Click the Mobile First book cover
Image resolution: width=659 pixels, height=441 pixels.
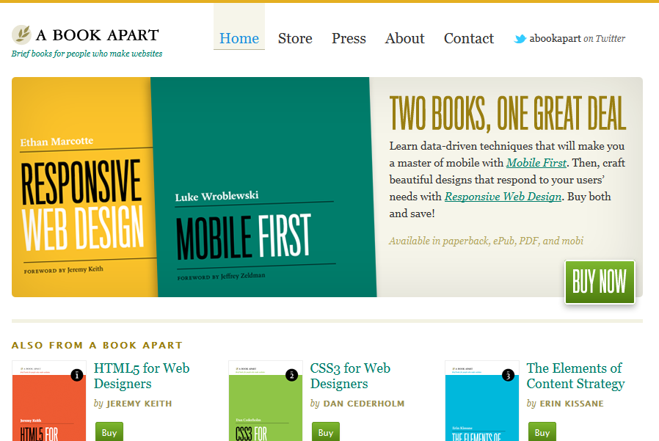point(263,187)
